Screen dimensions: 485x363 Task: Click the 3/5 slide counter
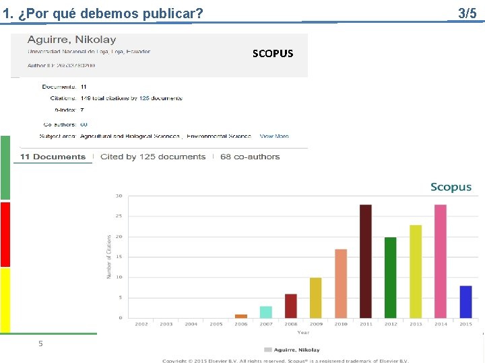pyautogui.click(x=467, y=13)
